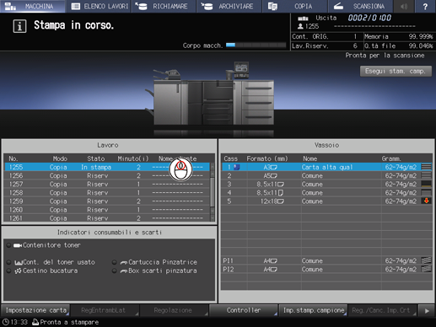Click Imp. stamp. campione button

(313, 310)
